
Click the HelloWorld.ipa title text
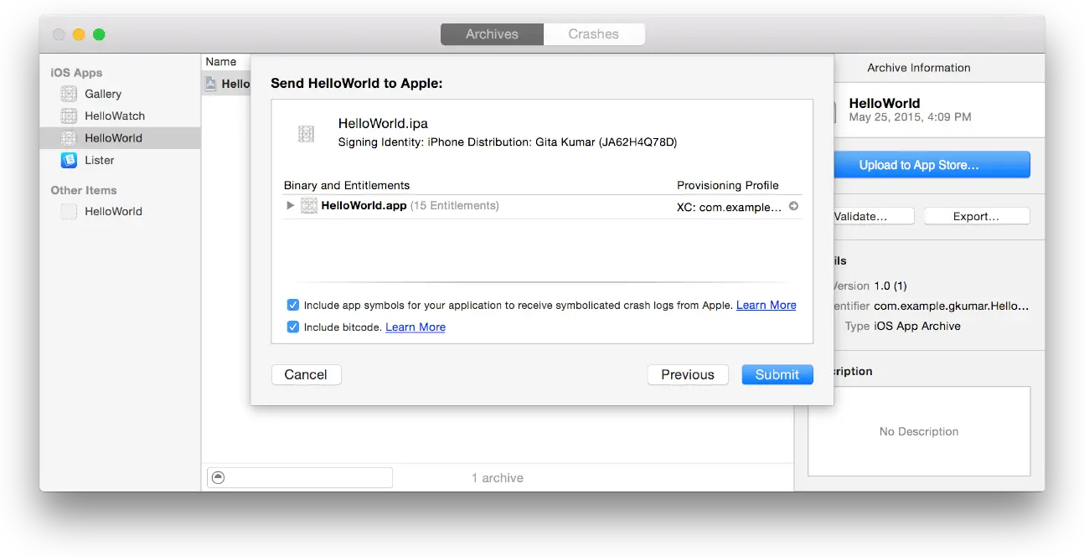tap(383, 123)
